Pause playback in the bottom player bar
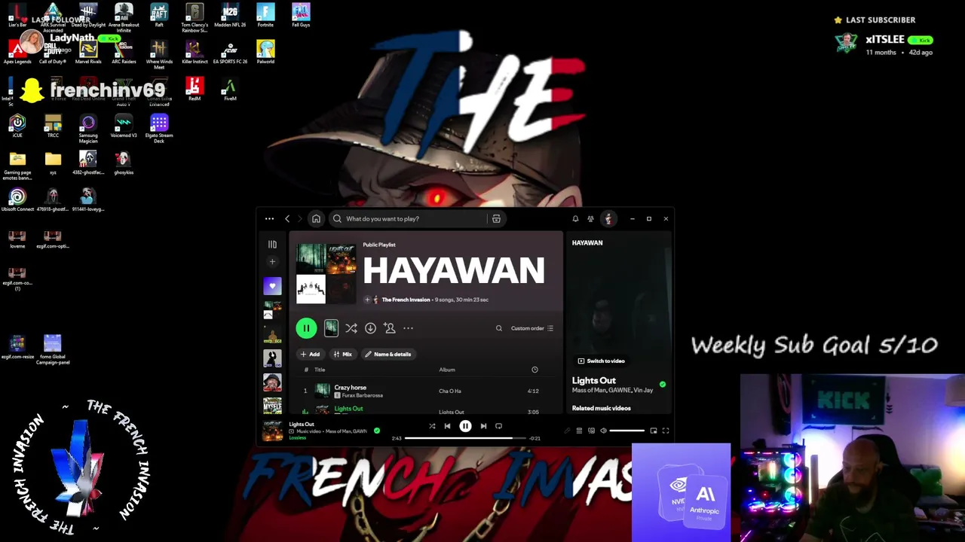 (465, 426)
